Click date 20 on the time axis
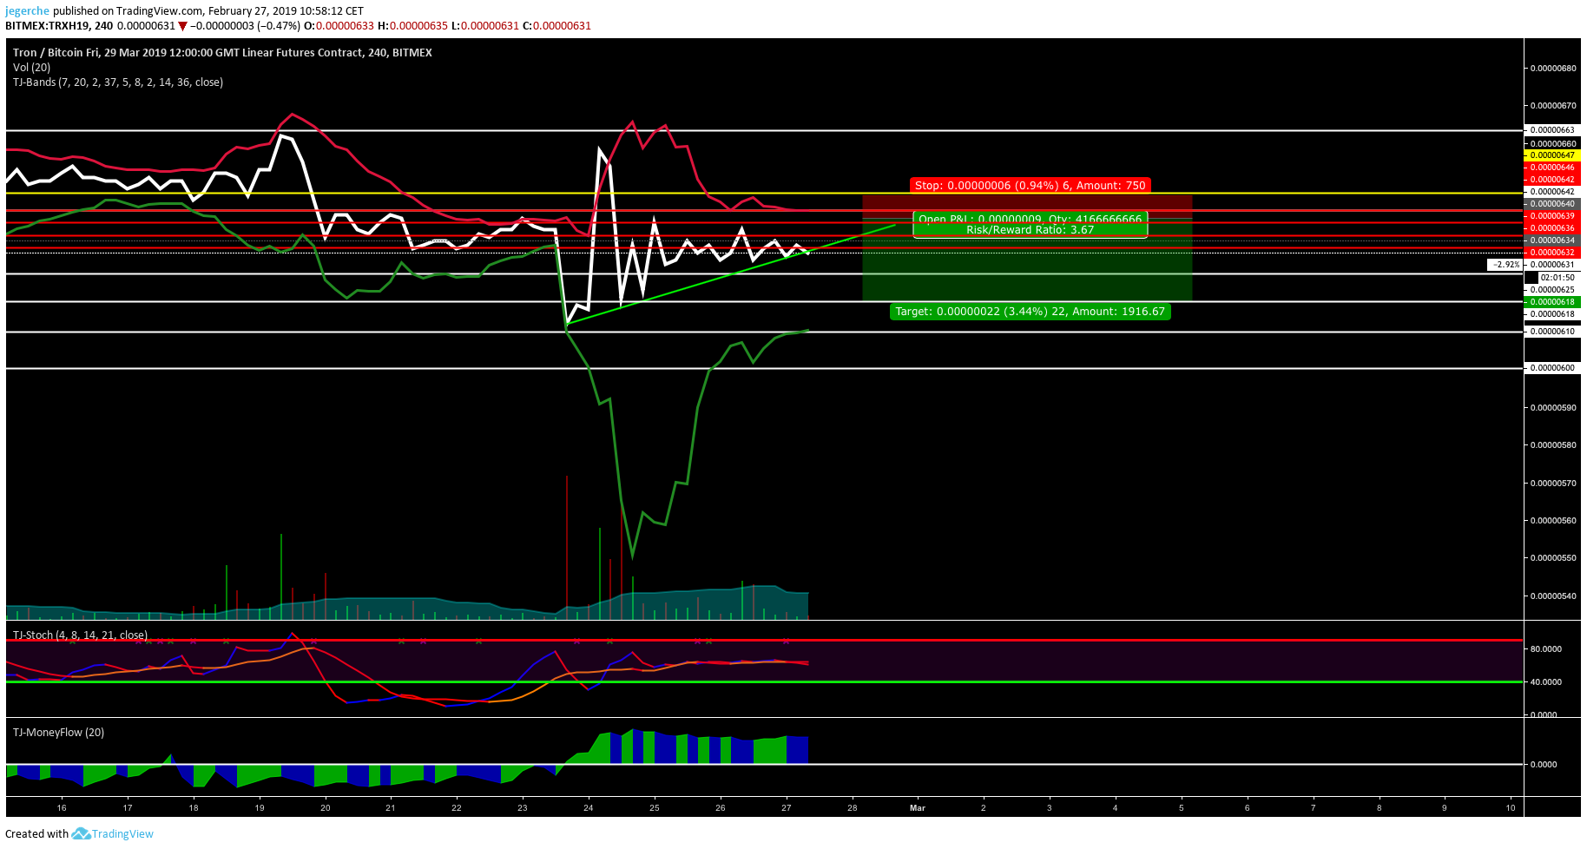 pyautogui.click(x=326, y=808)
